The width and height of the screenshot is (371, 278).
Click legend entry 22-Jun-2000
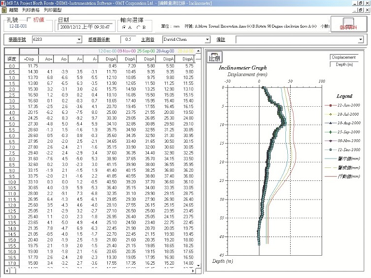[x=343, y=105]
